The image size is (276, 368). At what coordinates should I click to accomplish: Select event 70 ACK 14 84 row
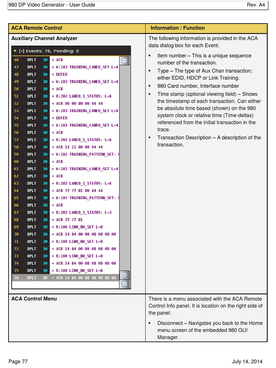pyautogui.click(x=66, y=234)
